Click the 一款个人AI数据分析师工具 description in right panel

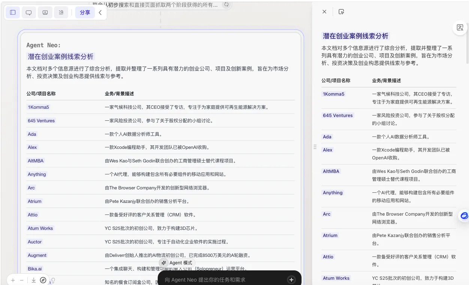pos(401,137)
